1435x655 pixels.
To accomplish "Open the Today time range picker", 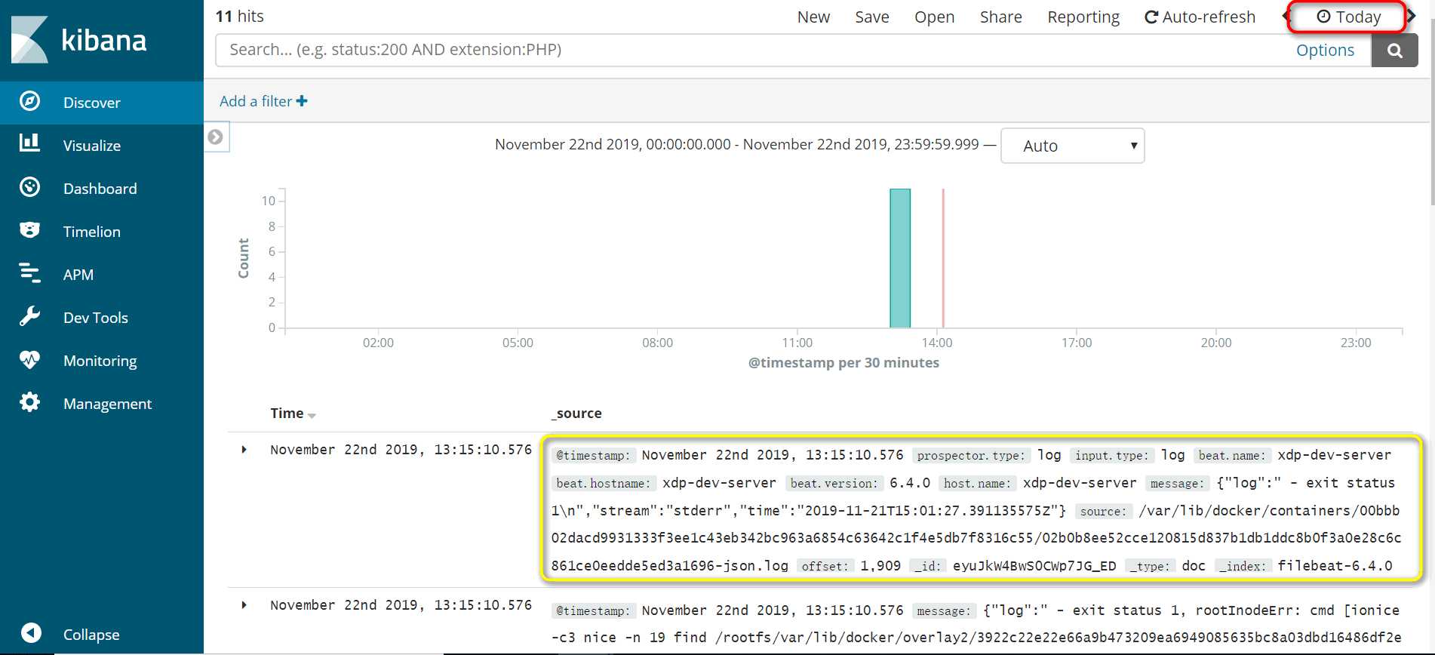I will pyautogui.click(x=1348, y=17).
